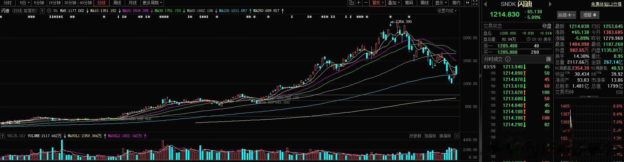
Task: Click the 提醒 alert button
Action: [x=589, y=15]
